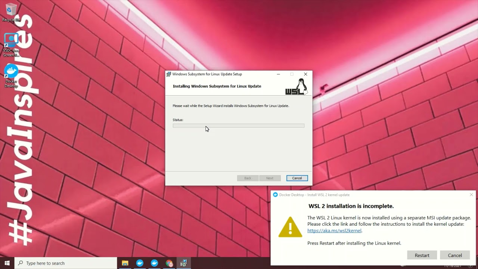Open the Recycle Bin desktop icon
478x269 pixels.
[x=11, y=12]
